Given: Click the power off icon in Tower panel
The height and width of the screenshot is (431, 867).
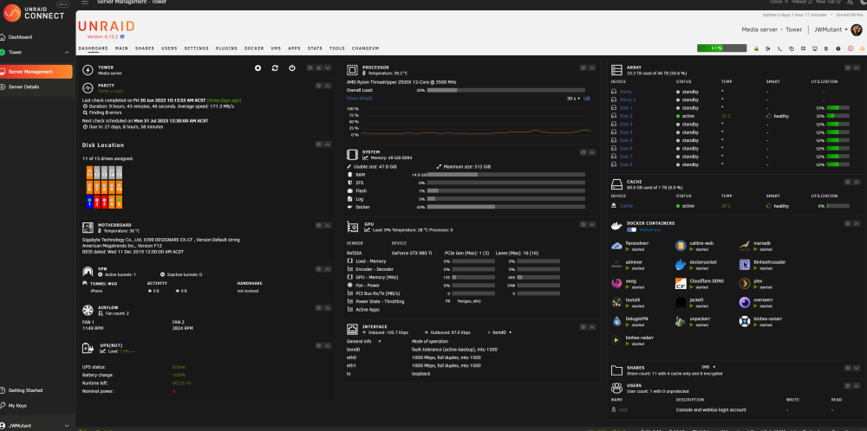Looking at the screenshot, I should (292, 68).
